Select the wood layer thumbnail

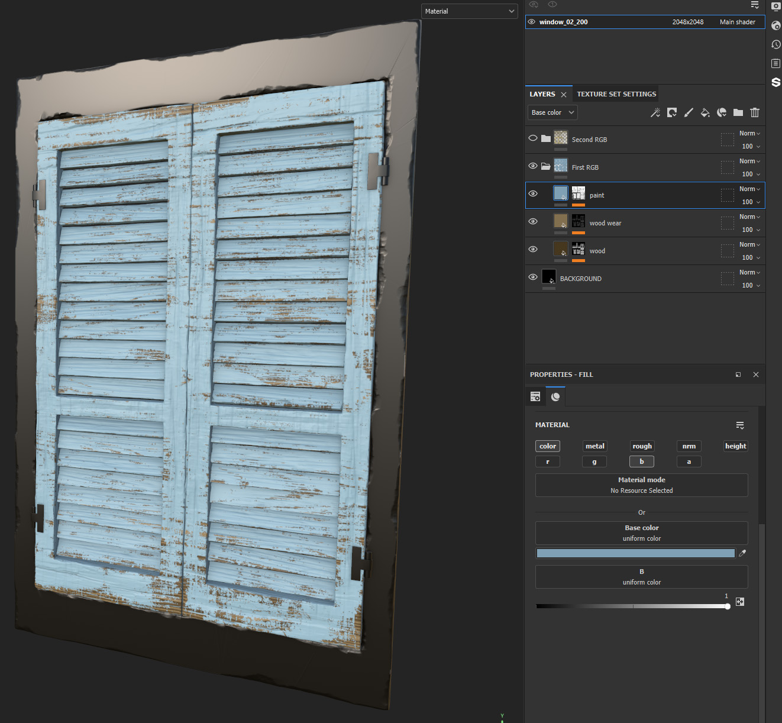point(560,250)
